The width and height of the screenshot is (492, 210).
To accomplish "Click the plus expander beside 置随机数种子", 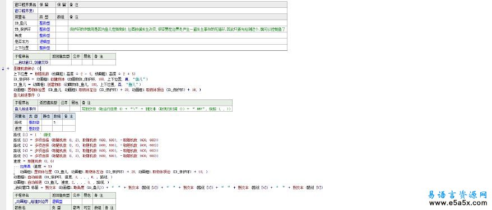I will (x=8, y=68).
